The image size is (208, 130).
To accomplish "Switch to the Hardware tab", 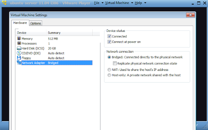I will tap(20, 23).
